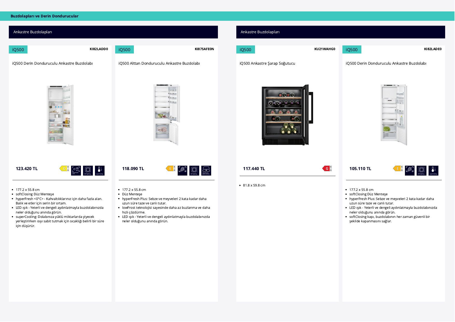Click the price 117.440 TL

[x=254, y=169]
